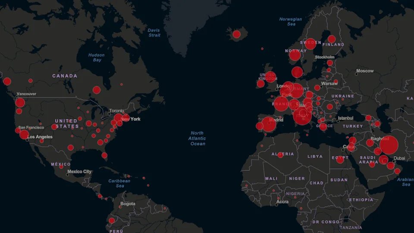Click the North Atlantic Ocean label
Viewport: 414px width, 233px height.
point(198,138)
